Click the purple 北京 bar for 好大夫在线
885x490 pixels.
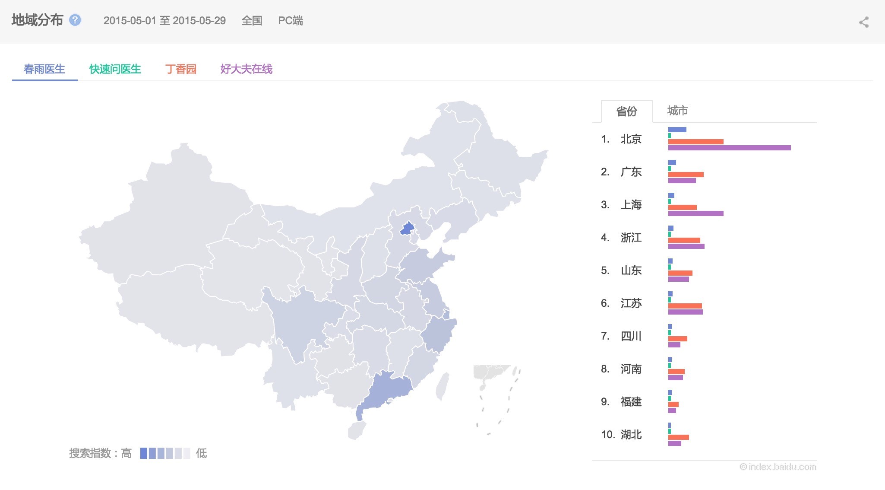(x=729, y=148)
